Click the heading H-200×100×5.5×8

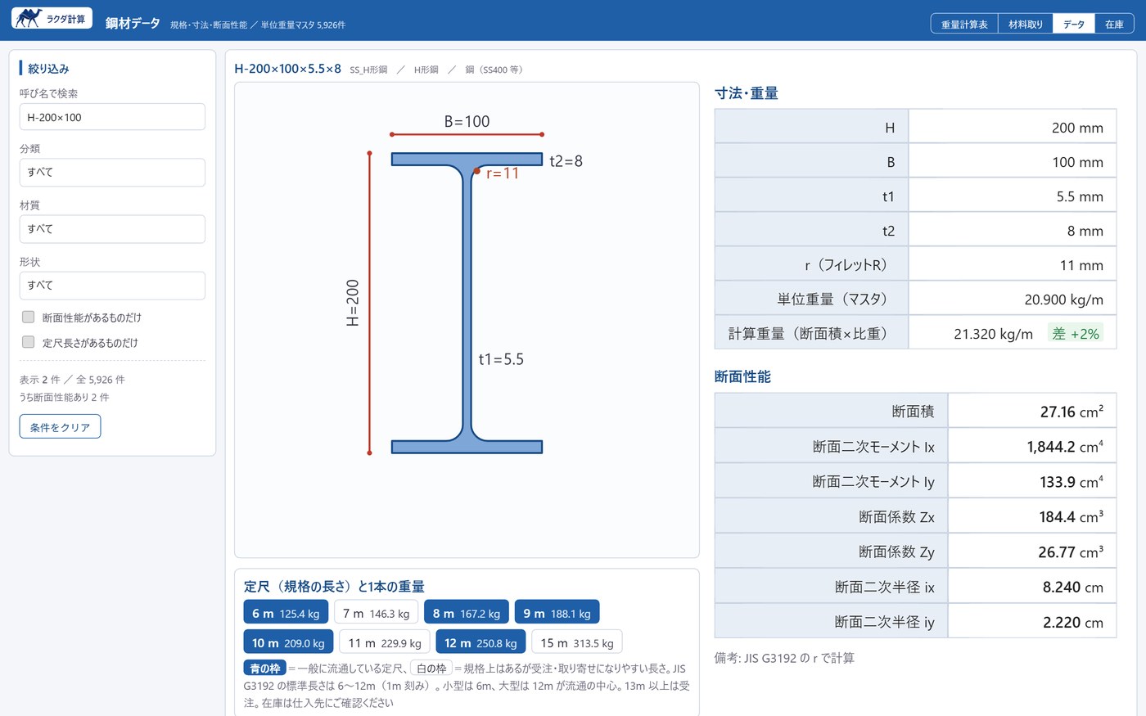pyautogui.click(x=287, y=69)
